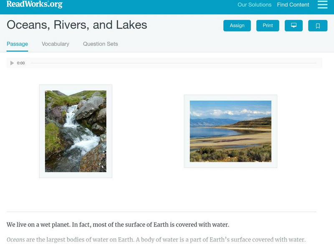Play the passage audio
The height and width of the screenshot is (244, 334).
click(12, 63)
